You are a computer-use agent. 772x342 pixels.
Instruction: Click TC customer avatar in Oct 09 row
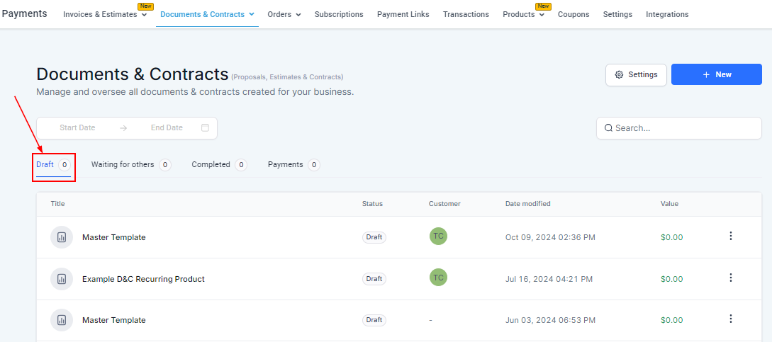click(x=438, y=236)
